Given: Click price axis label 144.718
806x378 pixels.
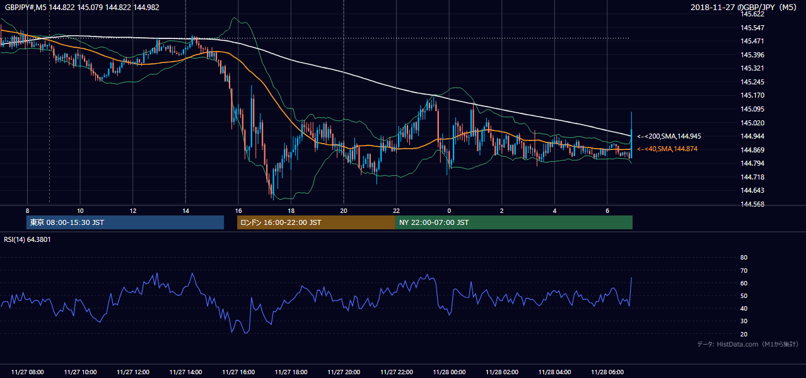Looking at the screenshot, I should (x=752, y=177).
